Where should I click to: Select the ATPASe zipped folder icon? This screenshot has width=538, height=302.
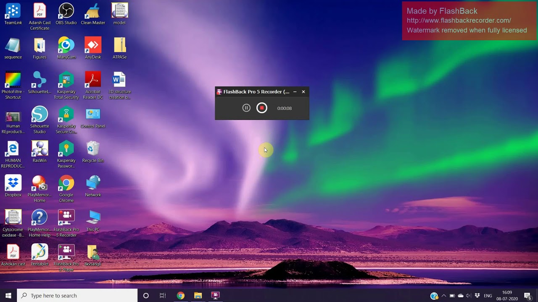click(119, 49)
